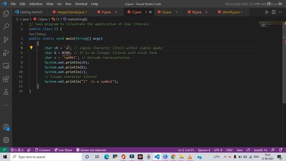
Task: Open the File menu
Action: tap(13, 4)
